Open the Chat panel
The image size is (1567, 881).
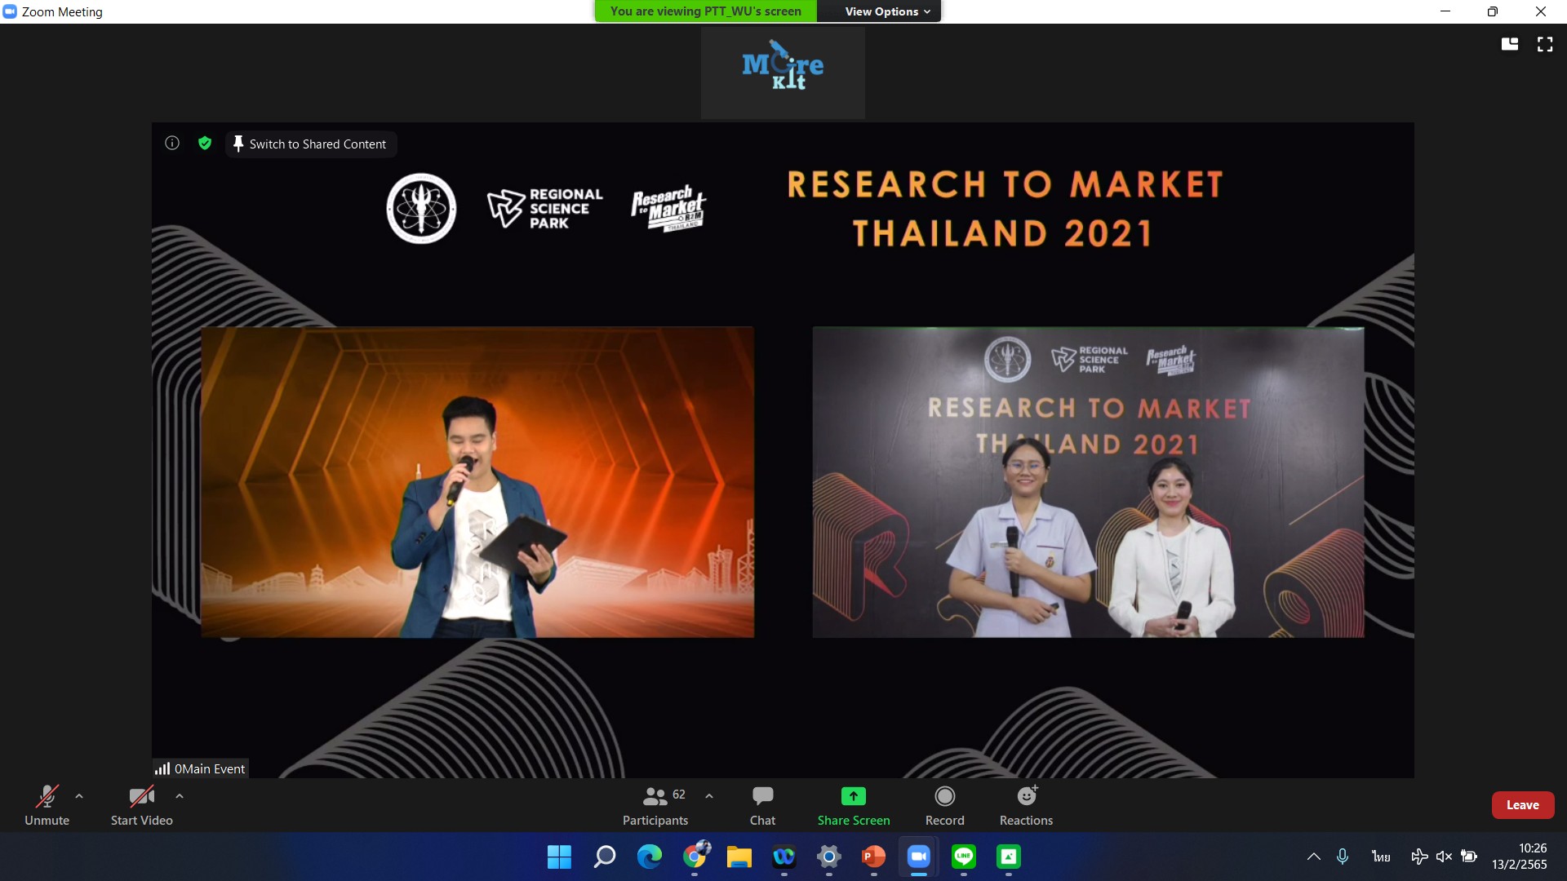[762, 804]
